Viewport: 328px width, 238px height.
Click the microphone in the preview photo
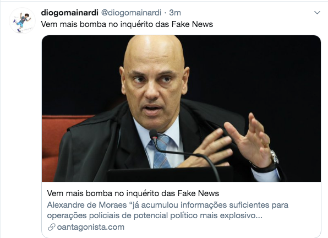[154, 134]
